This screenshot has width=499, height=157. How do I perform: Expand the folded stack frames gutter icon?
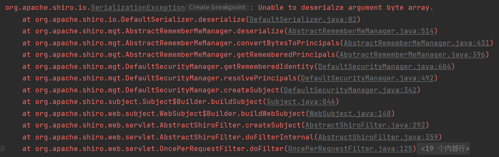tap(3, 148)
